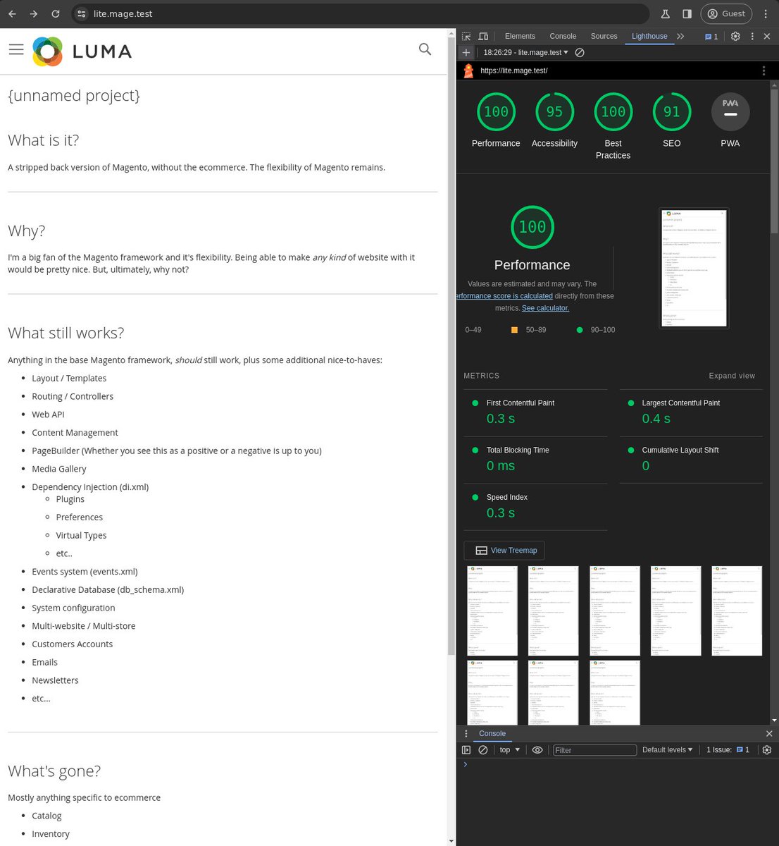
Task: Go forward in browser history
Action: coord(34,13)
